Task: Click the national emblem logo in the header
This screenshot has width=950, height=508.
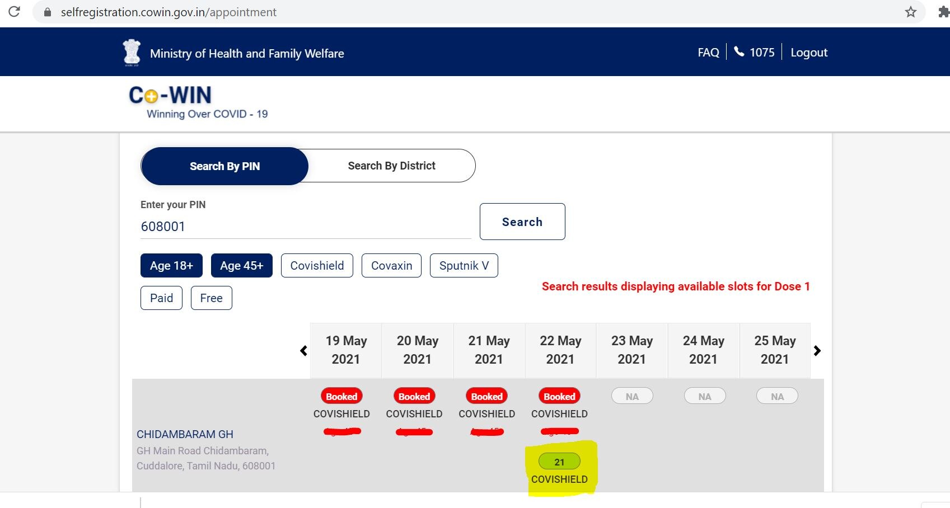Action: (x=132, y=53)
